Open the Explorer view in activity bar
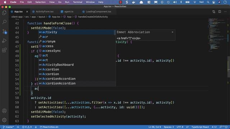This screenshot has height=129, width=230. click(4, 13)
